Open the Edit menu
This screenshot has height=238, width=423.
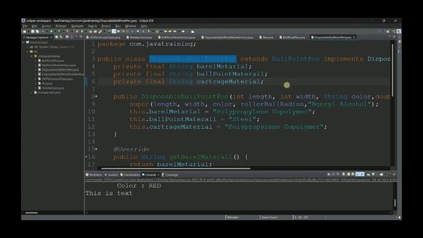(x=34, y=26)
